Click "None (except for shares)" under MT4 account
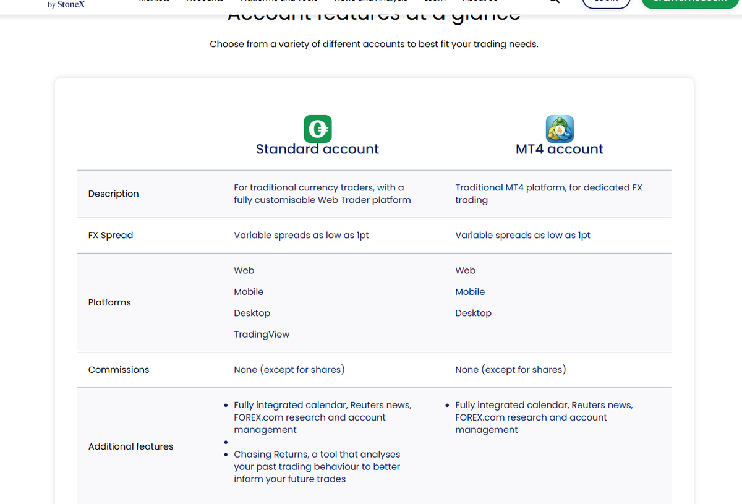 pyautogui.click(x=511, y=370)
